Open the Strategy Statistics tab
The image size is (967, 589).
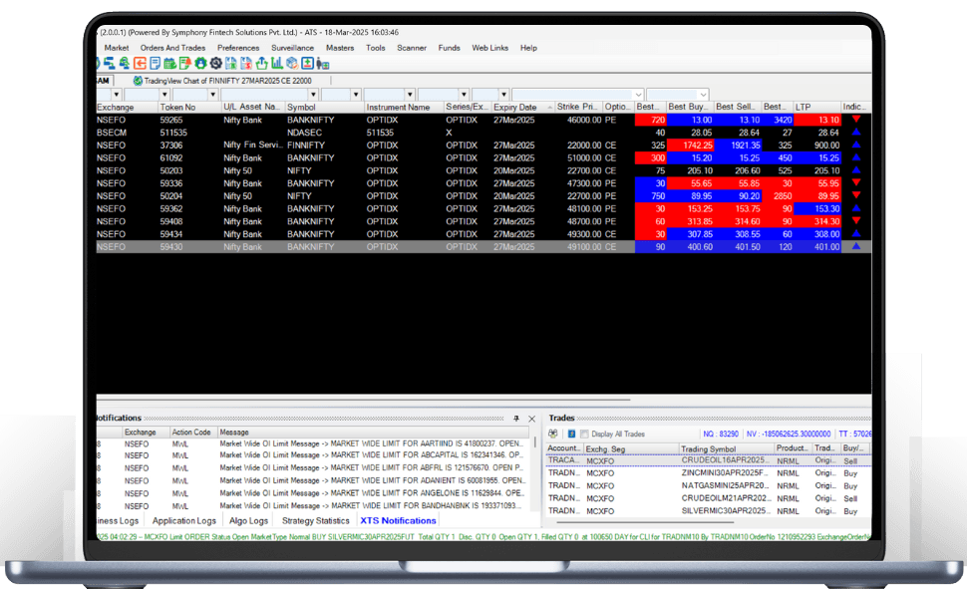316,520
